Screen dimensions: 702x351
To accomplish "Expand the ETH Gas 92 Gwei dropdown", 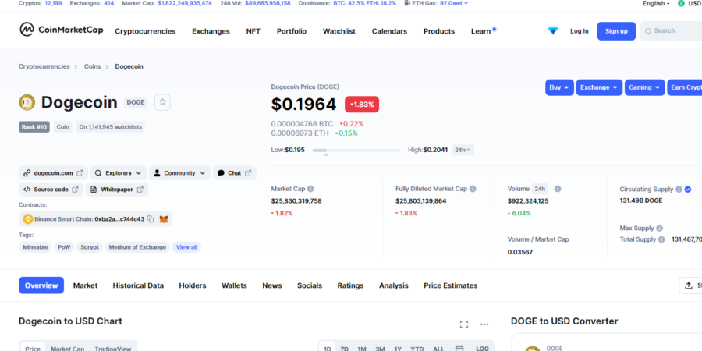I will (454, 3).
